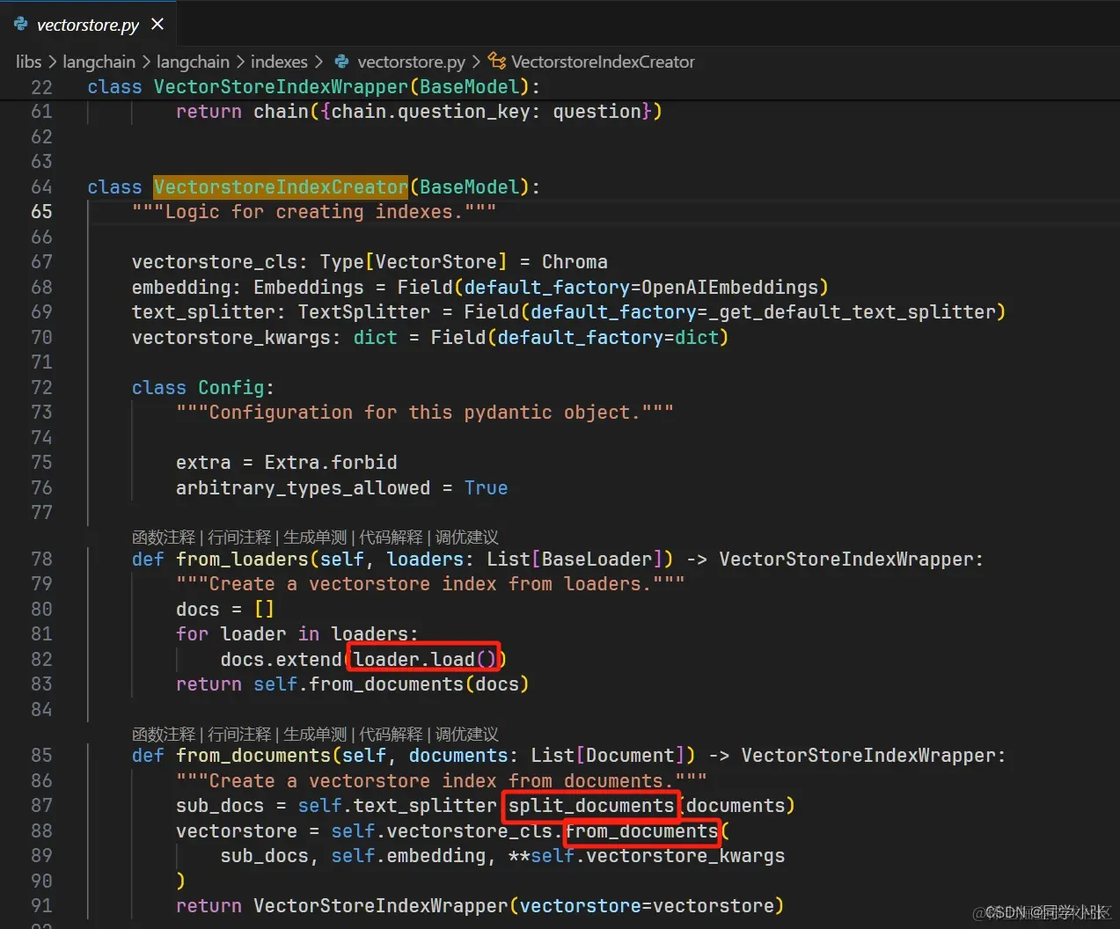Click the Python icon before breadcrumb vectorstore.py

pyautogui.click(x=341, y=62)
